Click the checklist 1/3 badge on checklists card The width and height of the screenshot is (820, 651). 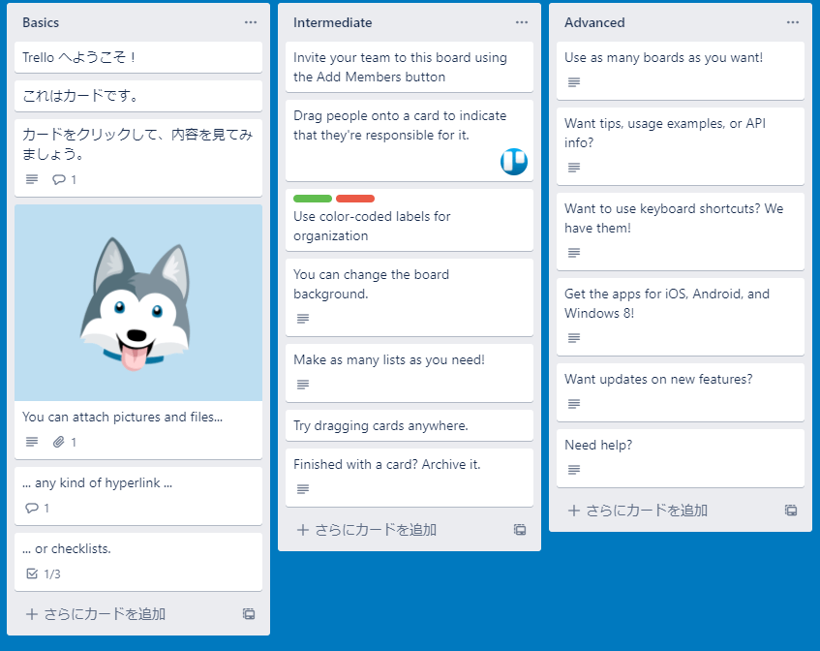(x=44, y=574)
